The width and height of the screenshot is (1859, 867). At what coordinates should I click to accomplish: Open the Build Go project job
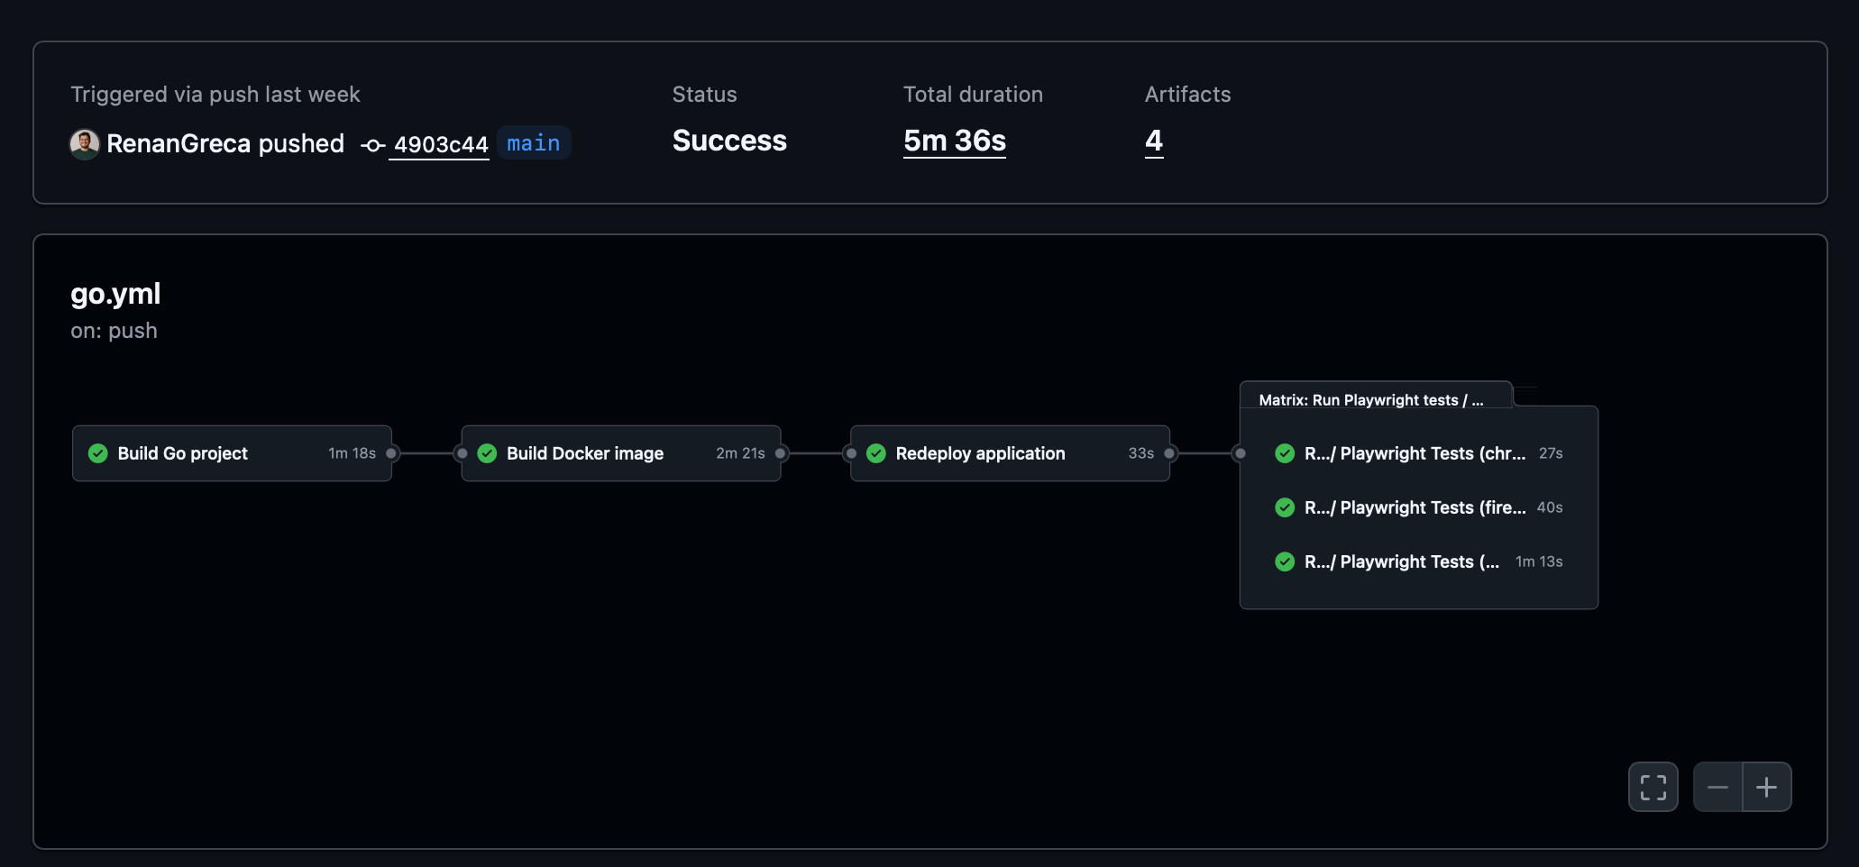click(x=182, y=453)
